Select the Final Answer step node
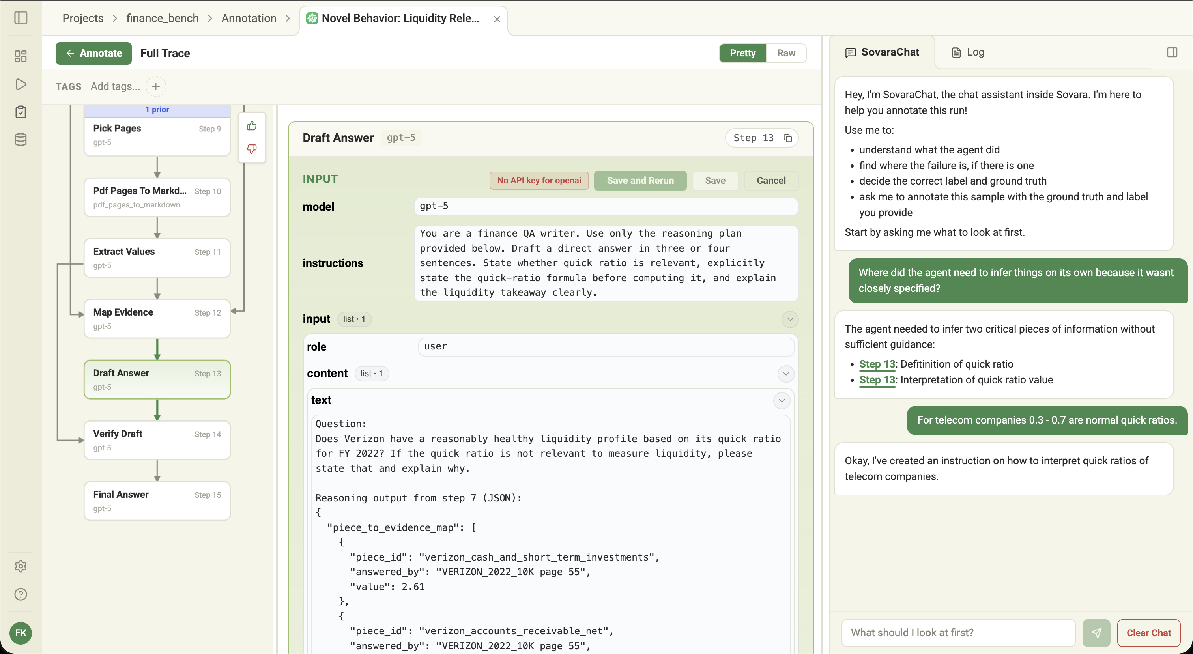 coord(157,501)
